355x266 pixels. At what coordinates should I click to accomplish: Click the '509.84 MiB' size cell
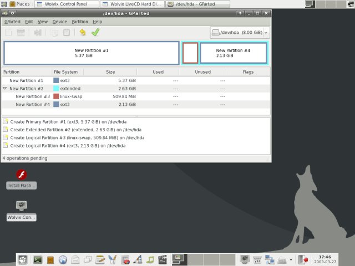coord(124,96)
